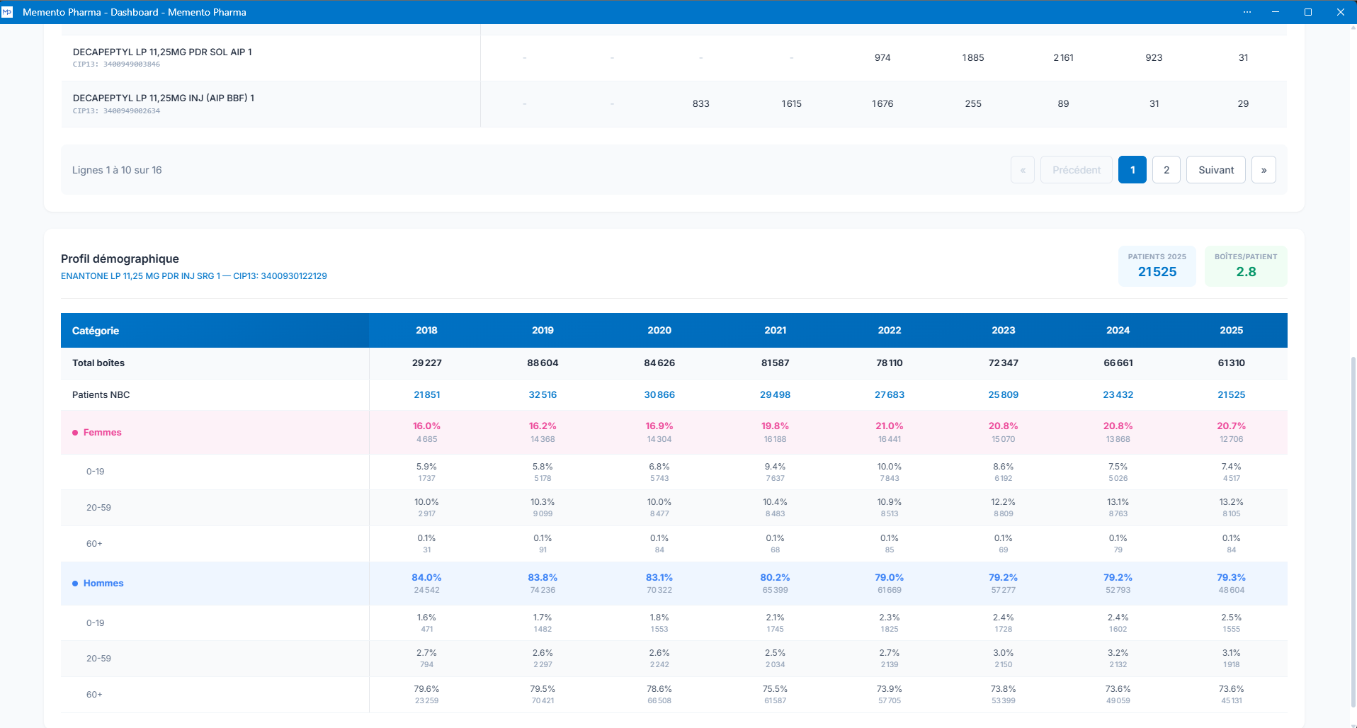Select the DECAPEPTYL LP 11,25MG PDR SOL AIP 1 row
Image resolution: width=1357 pixels, height=728 pixels.
click(x=674, y=57)
